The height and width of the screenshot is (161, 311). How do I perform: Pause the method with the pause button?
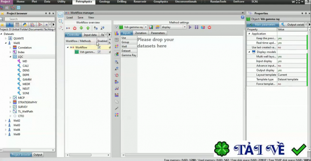tap(196, 27)
